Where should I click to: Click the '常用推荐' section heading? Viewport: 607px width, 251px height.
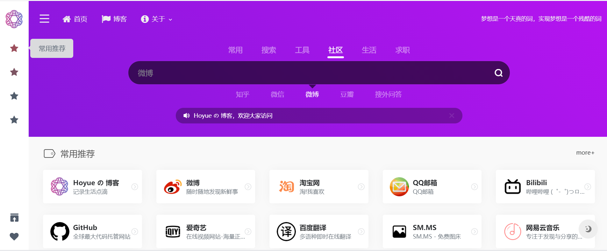click(x=78, y=154)
